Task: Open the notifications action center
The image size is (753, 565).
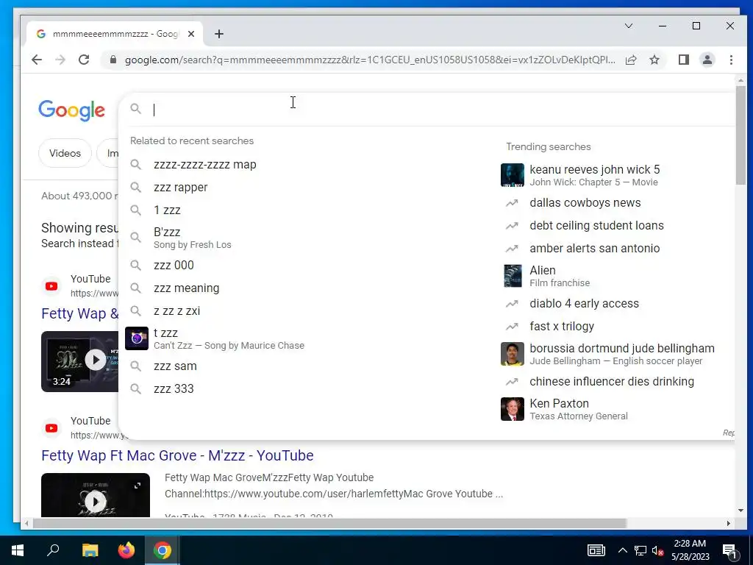Action: 729,550
